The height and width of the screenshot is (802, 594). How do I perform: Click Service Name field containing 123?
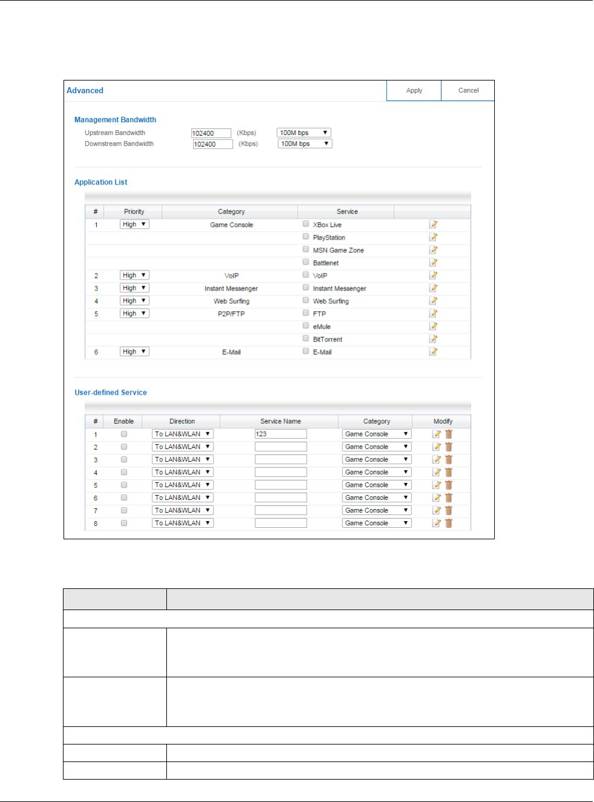click(281, 434)
